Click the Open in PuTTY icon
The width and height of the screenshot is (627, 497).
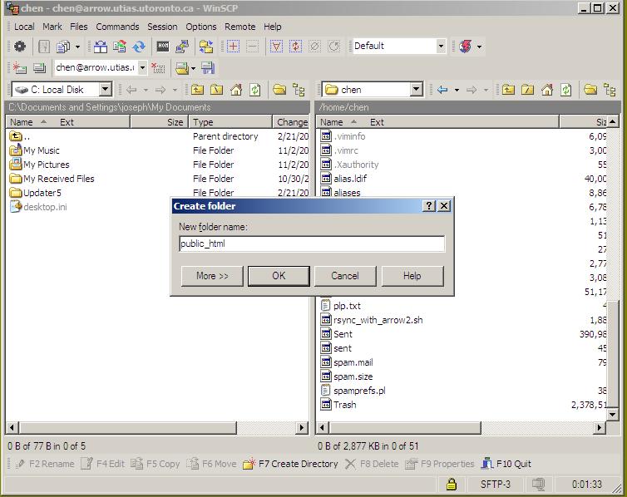182,47
